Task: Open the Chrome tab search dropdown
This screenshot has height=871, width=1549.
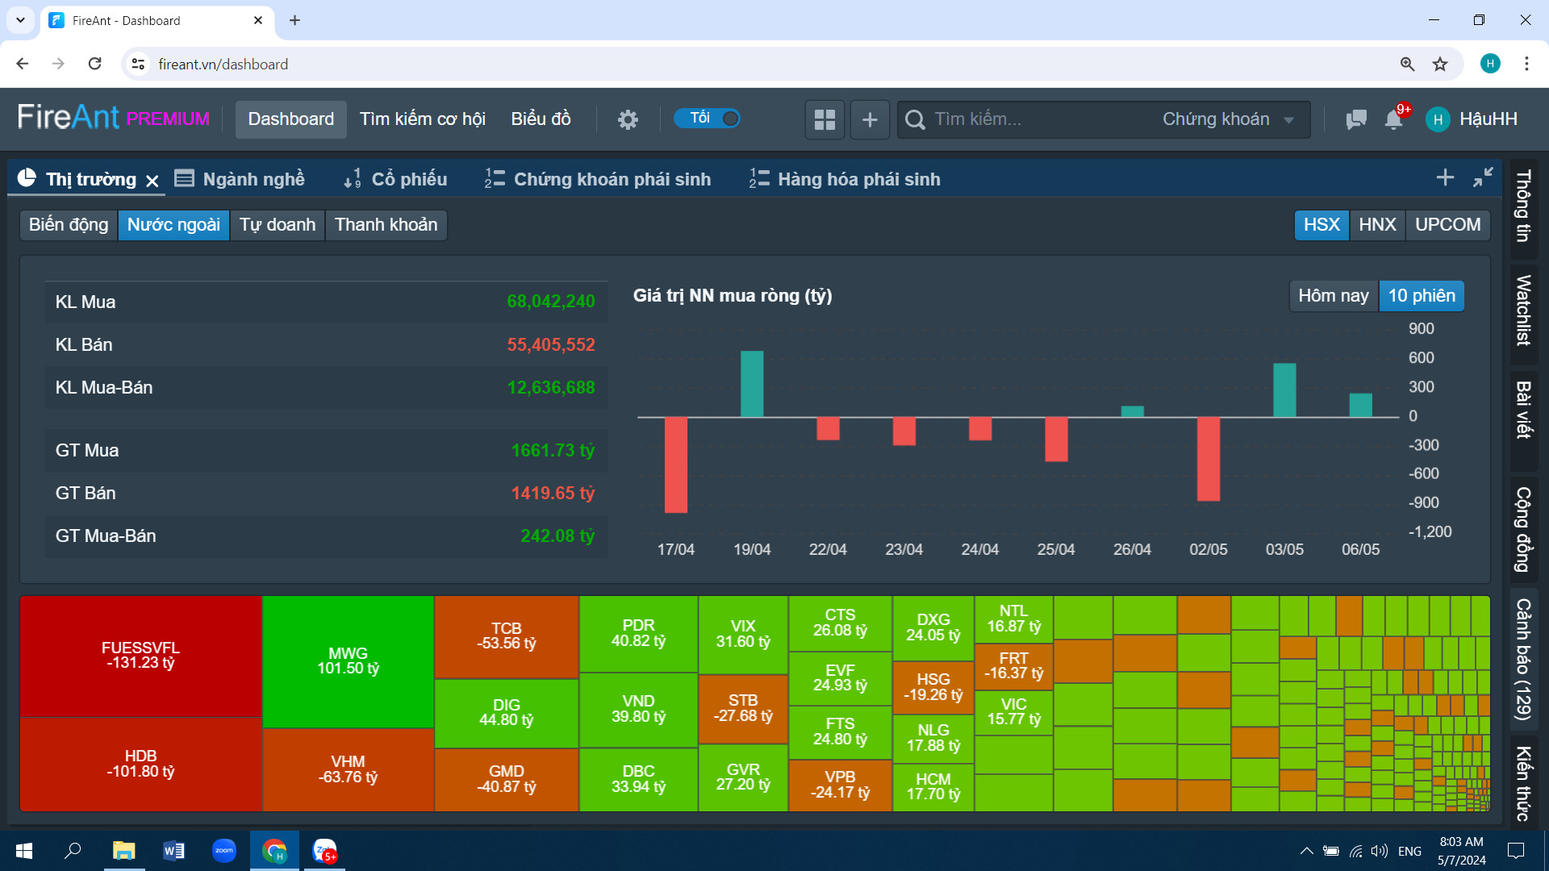Action: point(20,20)
